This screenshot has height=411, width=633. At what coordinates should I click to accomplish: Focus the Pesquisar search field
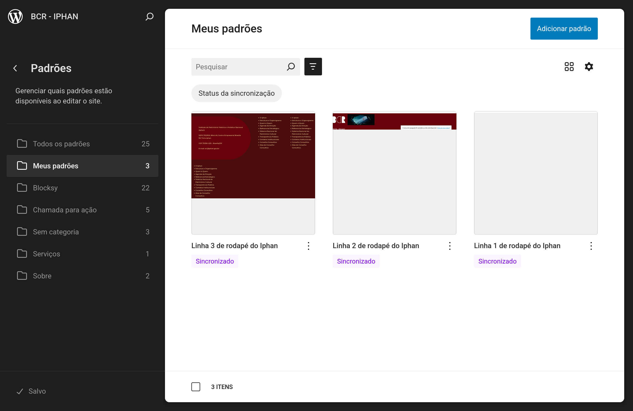point(246,67)
